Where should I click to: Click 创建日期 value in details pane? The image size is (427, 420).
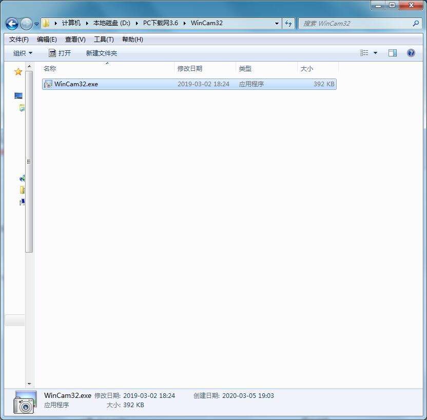[x=248, y=396]
